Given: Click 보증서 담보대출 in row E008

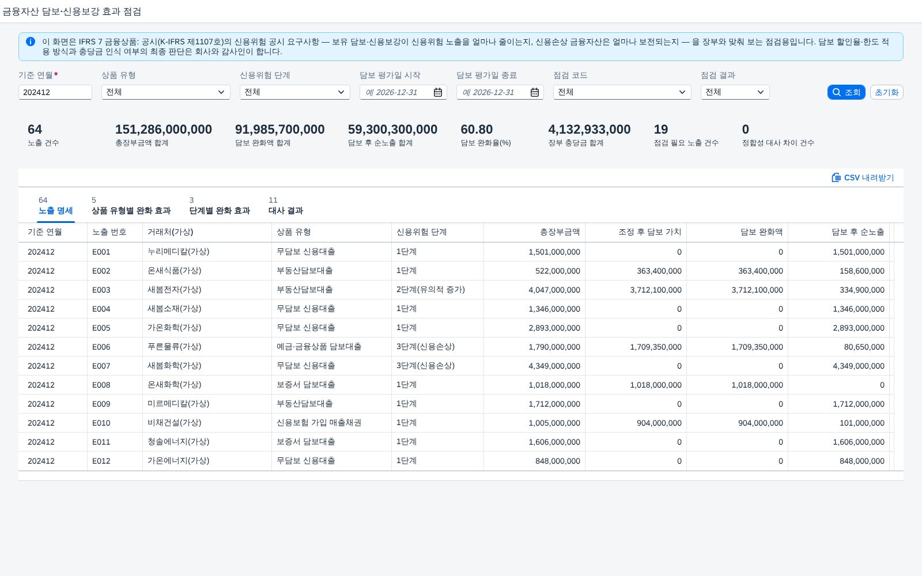Looking at the screenshot, I should pos(332,385).
